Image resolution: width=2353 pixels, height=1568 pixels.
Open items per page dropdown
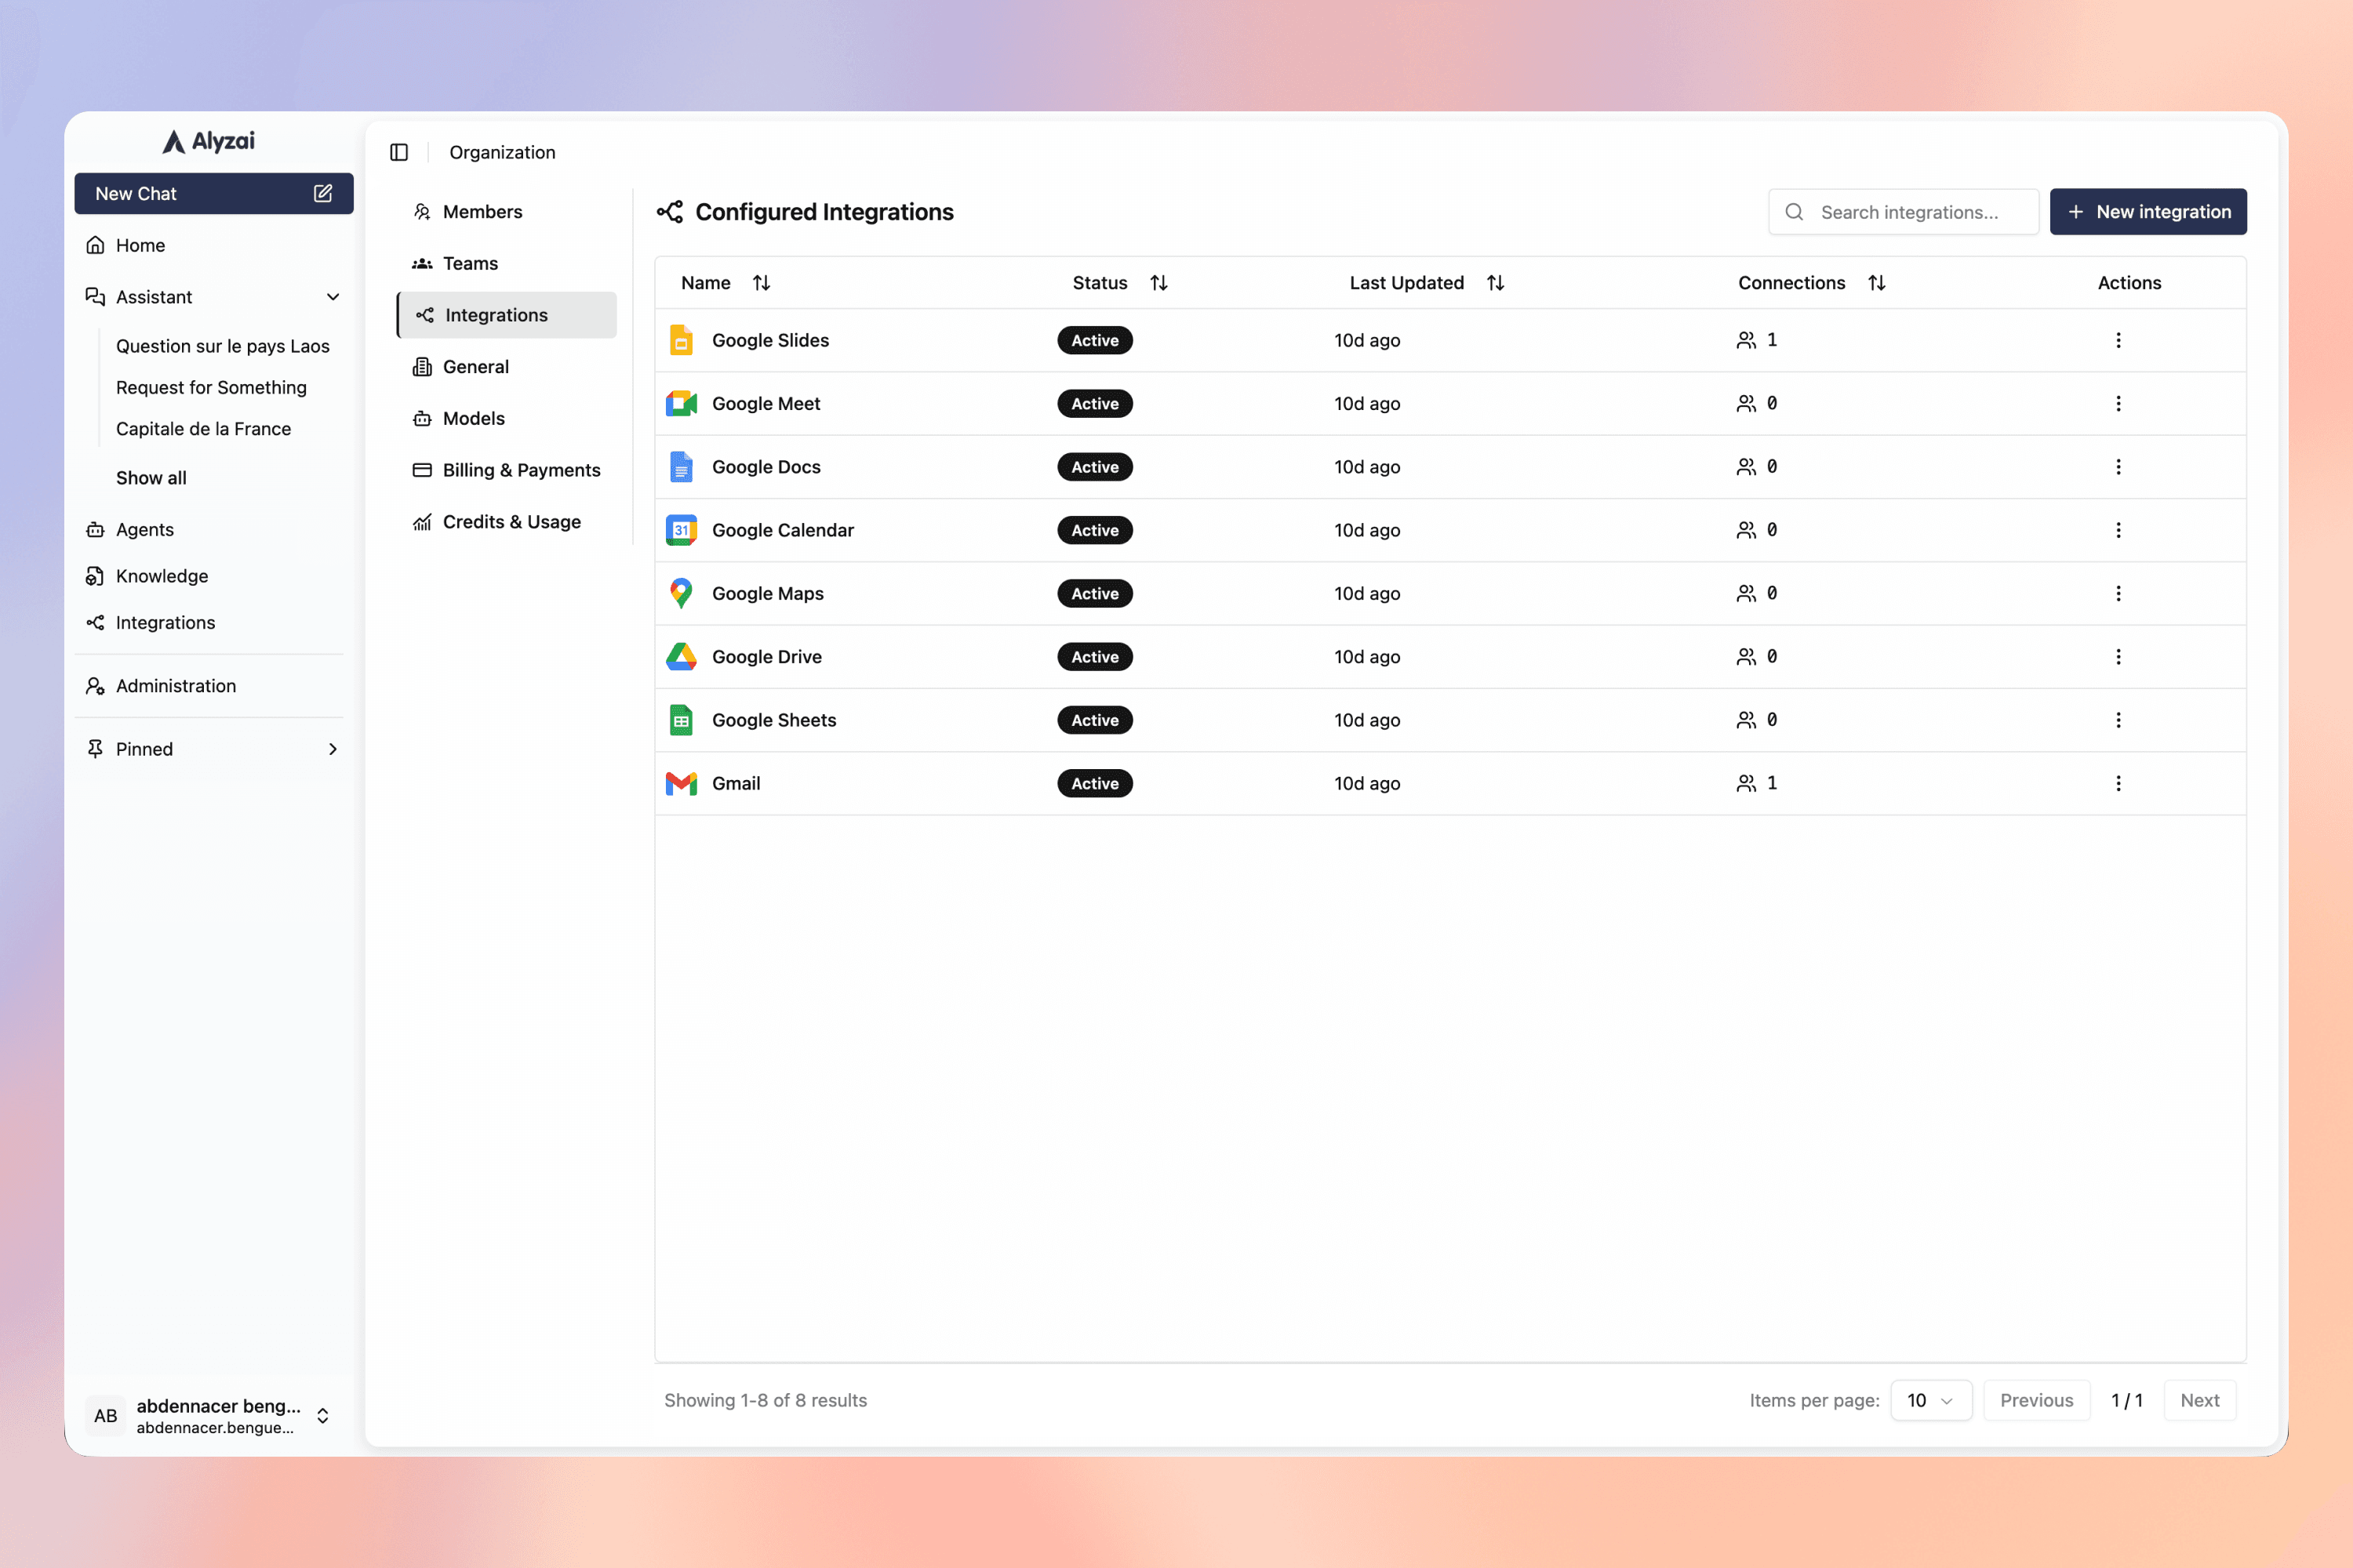1929,1400
